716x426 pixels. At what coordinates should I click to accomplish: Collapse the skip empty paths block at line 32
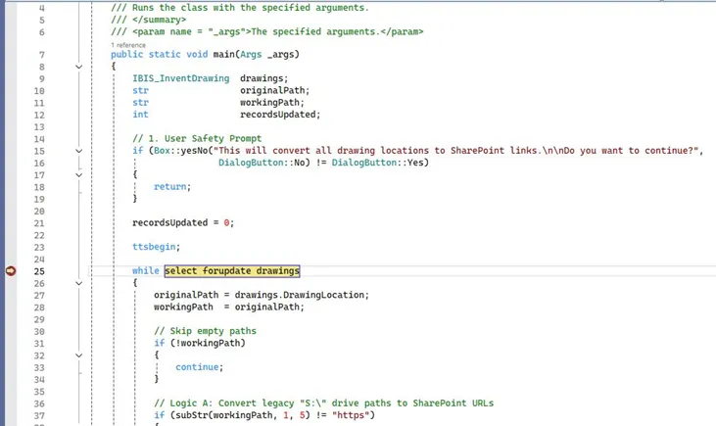(x=78, y=355)
